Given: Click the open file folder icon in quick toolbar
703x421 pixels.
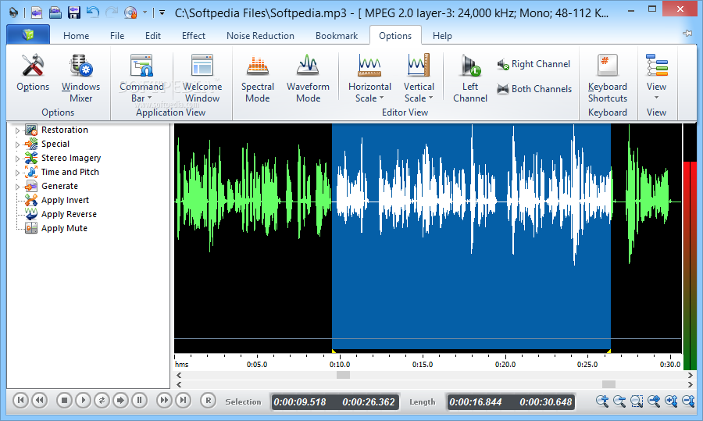Looking at the screenshot, I should point(55,12).
